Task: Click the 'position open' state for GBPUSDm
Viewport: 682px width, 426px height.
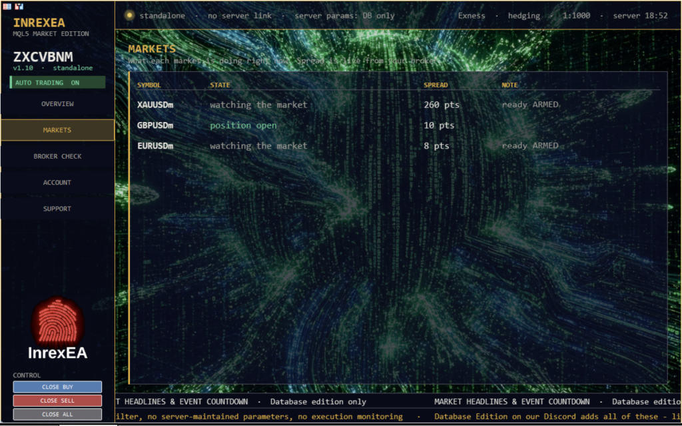Action: [x=243, y=125]
